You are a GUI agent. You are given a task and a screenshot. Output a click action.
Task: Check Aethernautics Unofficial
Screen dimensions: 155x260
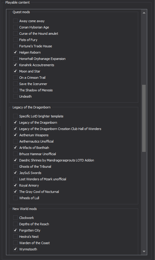[15, 141]
